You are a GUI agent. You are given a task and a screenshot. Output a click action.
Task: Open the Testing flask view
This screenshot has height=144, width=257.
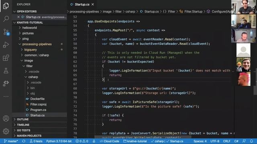click(x=6, y=70)
